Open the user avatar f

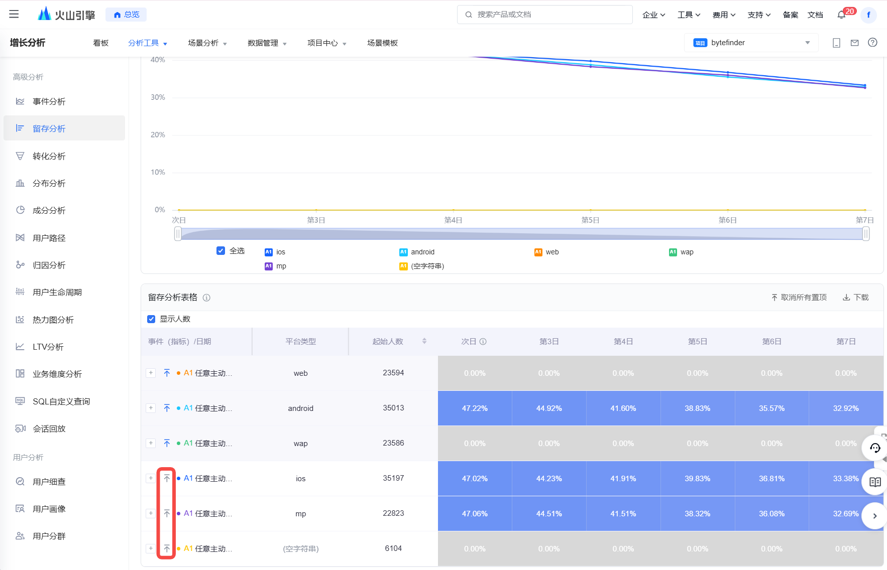point(868,15)
